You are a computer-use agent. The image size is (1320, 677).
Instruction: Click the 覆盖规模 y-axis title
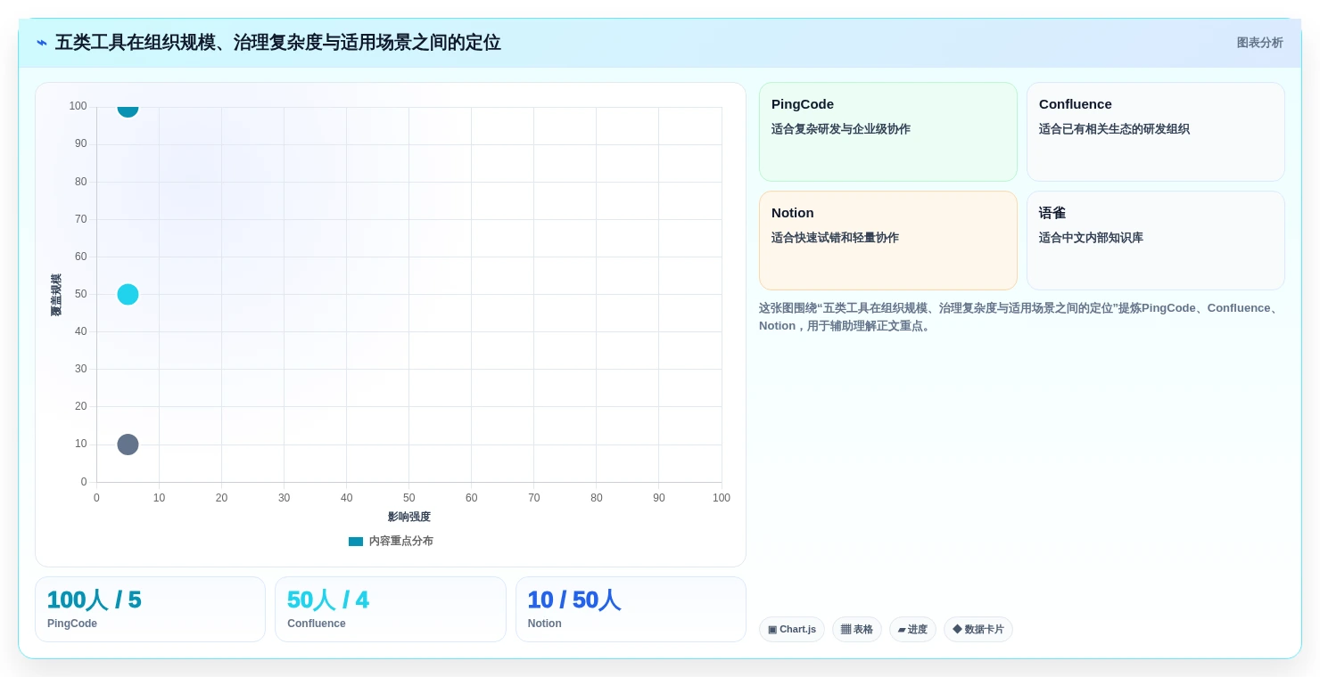pyautogui.click(x=56, y=295)
